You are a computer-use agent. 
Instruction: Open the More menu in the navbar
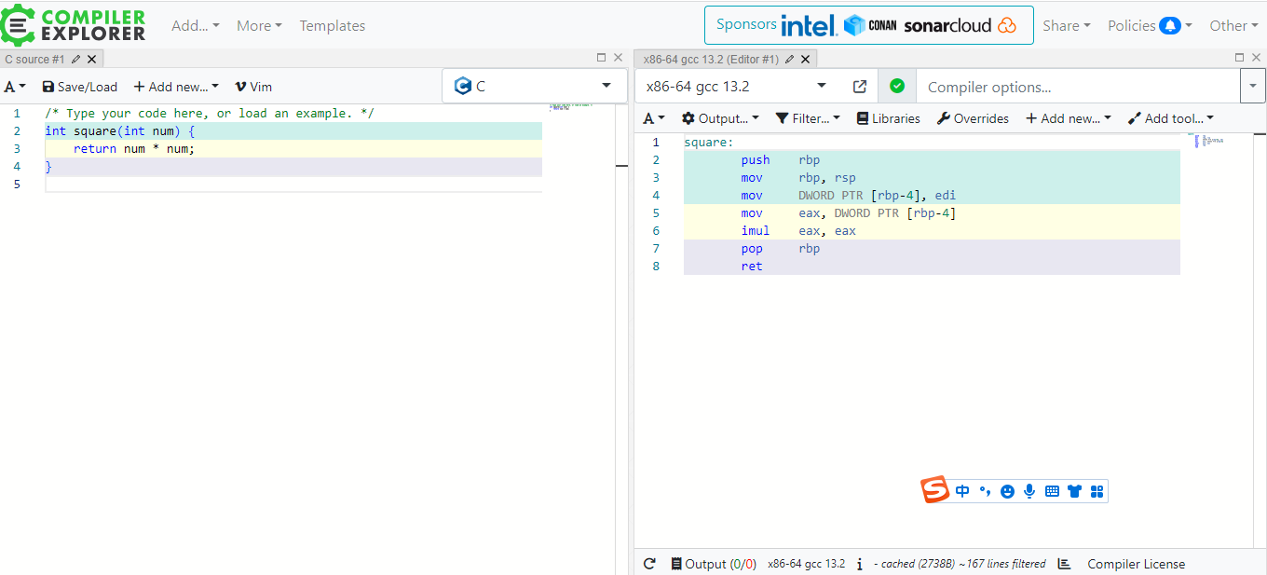pyautogui.click(x=258, y=25)
